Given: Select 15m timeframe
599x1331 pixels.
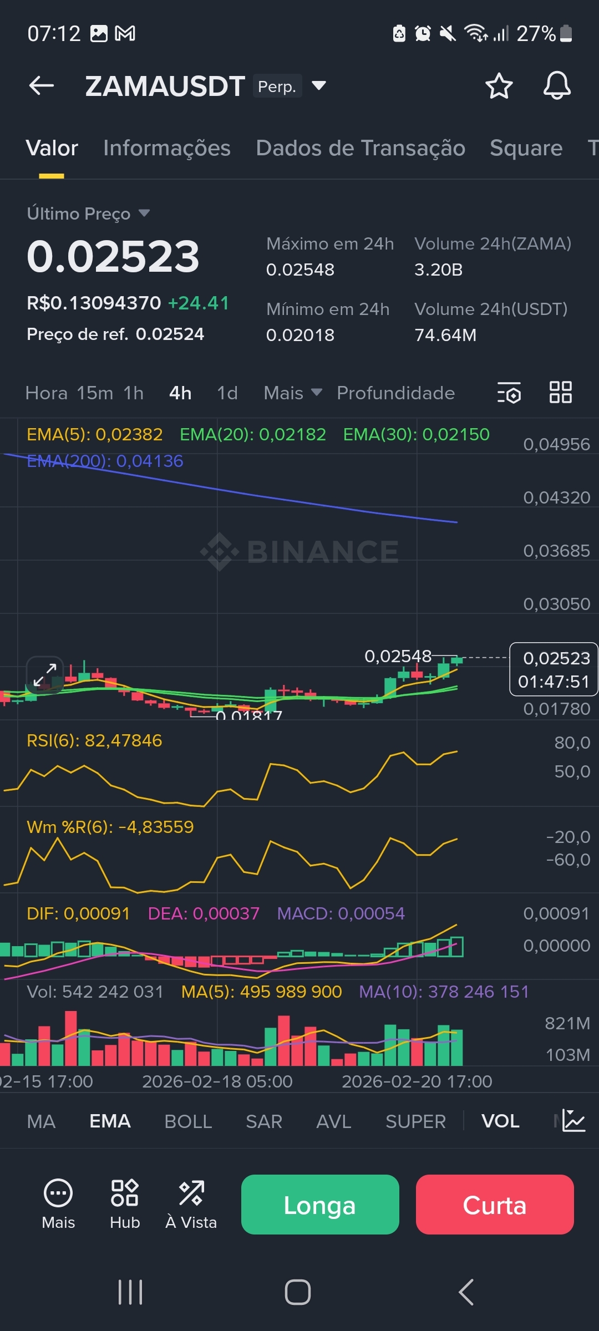Looking at the screenshot, I should click(x=95, y=393).
